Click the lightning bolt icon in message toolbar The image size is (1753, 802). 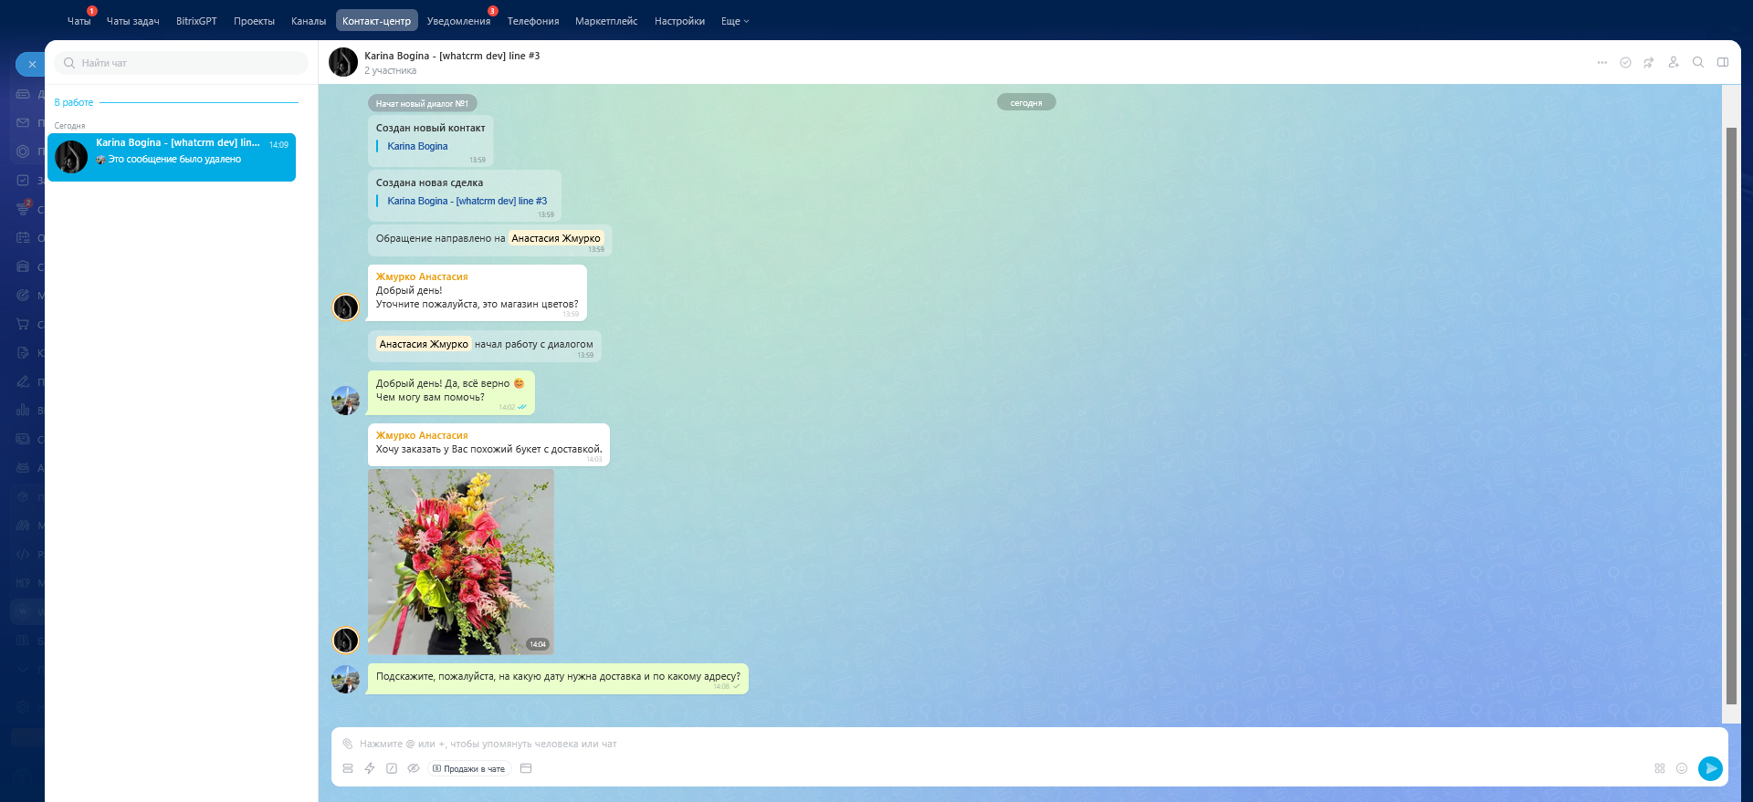(x=370, y=768)
